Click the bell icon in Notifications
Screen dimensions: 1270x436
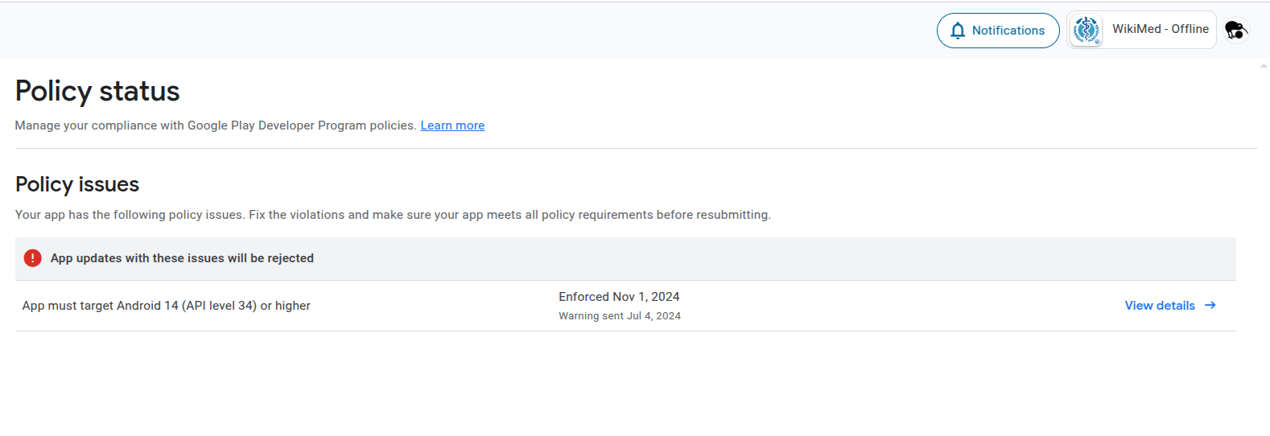point(957,31)
